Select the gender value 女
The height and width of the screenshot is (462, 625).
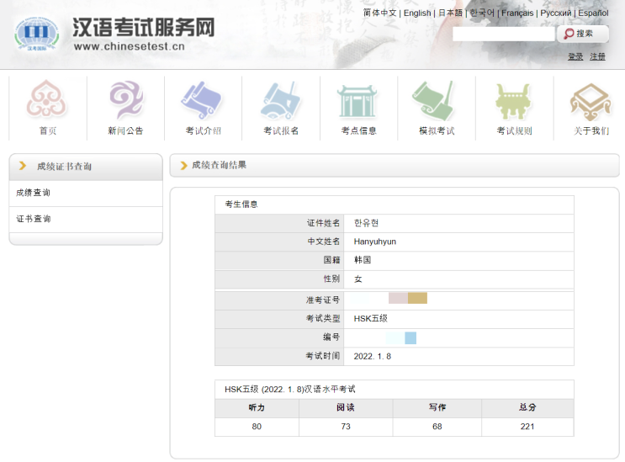click(358, 279)
